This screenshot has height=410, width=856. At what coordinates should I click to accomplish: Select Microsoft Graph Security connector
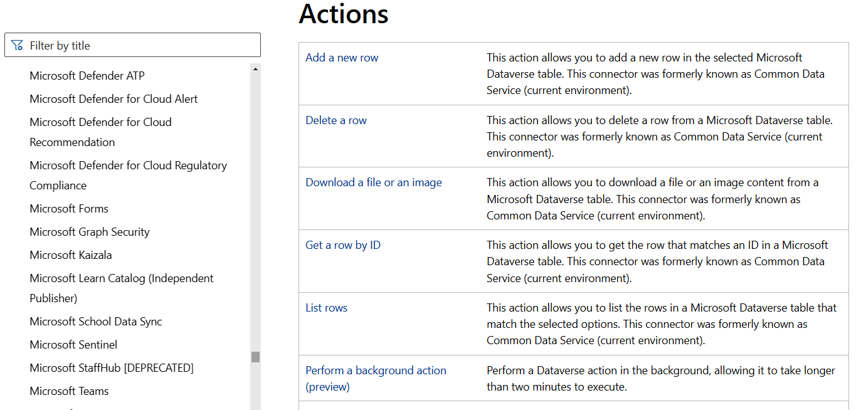click(x=89, y=231)
